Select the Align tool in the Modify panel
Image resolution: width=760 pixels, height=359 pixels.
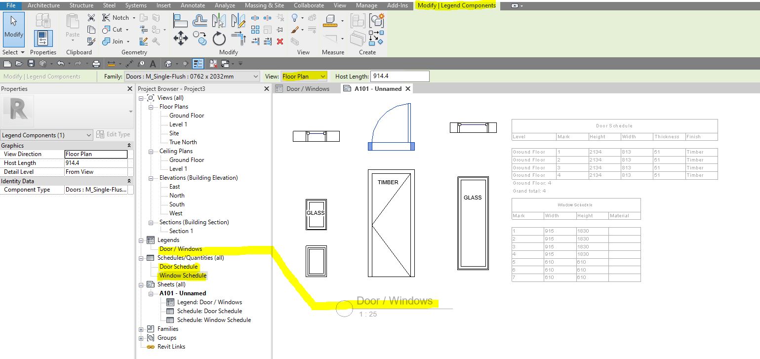[180, 21]
